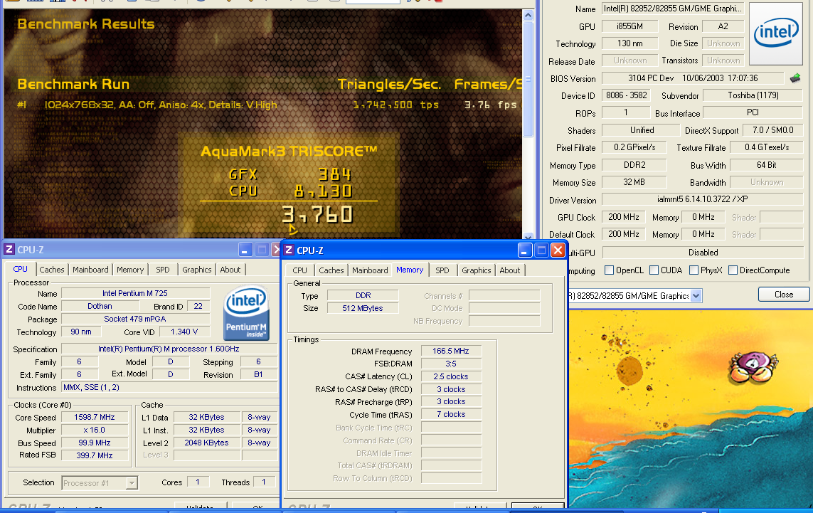
Task: Open Memory tab in the CPU-Z processor window
Action: coord(130,270)
